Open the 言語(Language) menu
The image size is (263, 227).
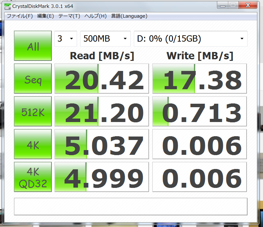click(x=129, y=16)
